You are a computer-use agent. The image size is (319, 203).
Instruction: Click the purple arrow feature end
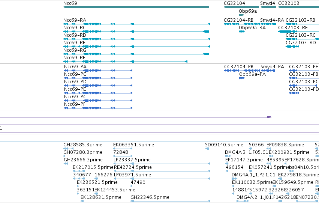pyautogui.click(x=270, y=117)
